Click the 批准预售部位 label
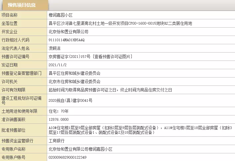 14,130
